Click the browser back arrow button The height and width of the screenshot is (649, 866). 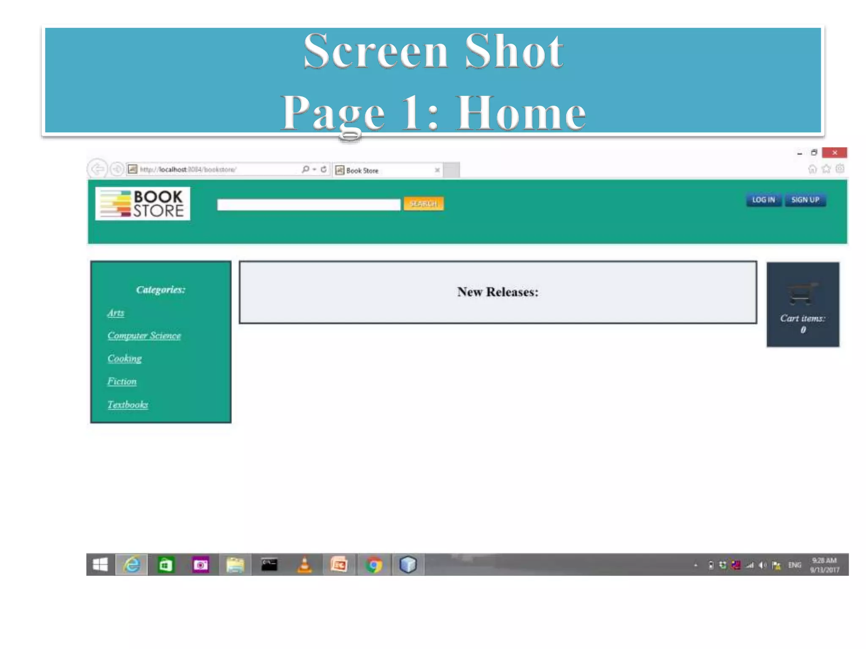click(x=98, y=169)
